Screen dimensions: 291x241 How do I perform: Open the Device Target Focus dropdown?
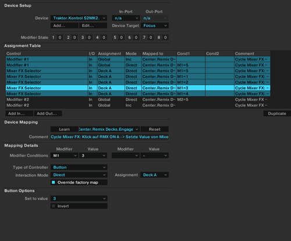155,26
